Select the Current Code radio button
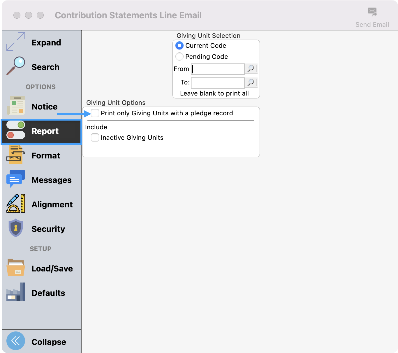 click(x=179, y=46)
